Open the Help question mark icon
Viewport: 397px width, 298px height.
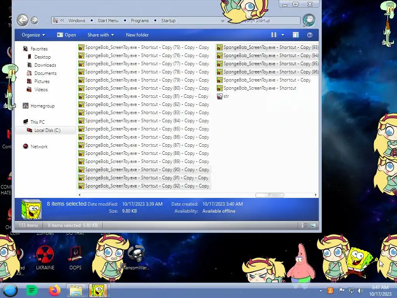(x=310, y=35)
